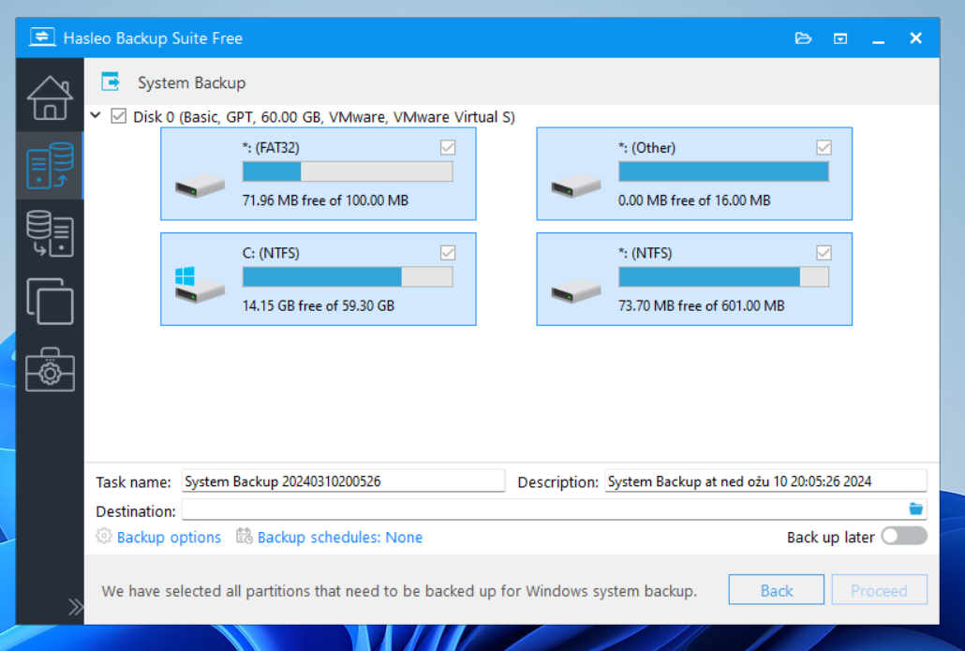Open the Restore section sidebar icon
965x651 pixels.
[50, 234]
